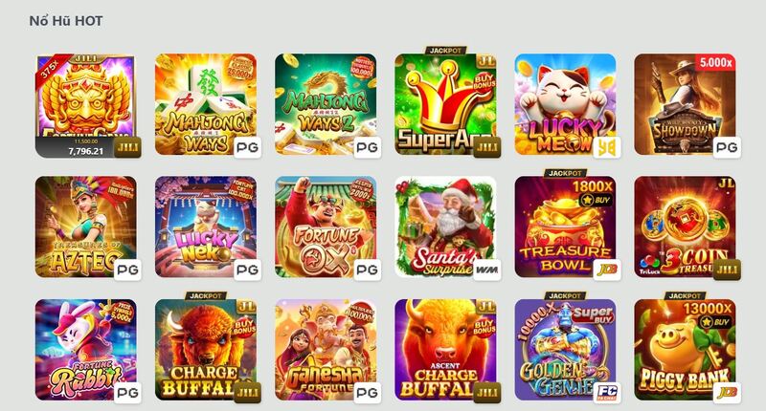Play the Santa's Surprise game
Viewport: 766px width, 411px height.
coord(445,227)
